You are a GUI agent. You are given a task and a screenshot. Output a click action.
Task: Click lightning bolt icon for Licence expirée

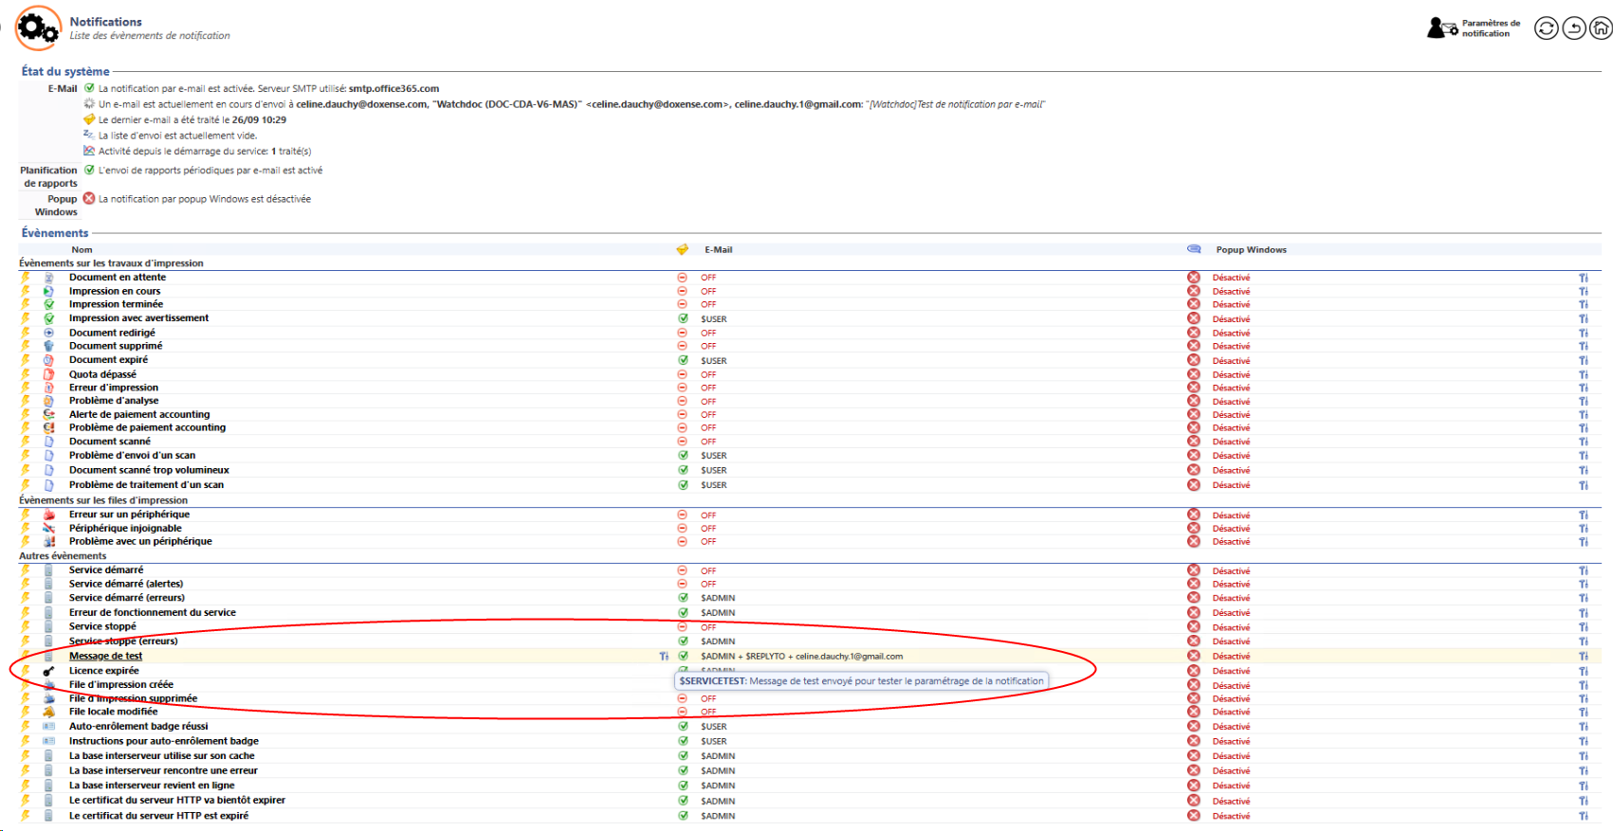point(26,671)
